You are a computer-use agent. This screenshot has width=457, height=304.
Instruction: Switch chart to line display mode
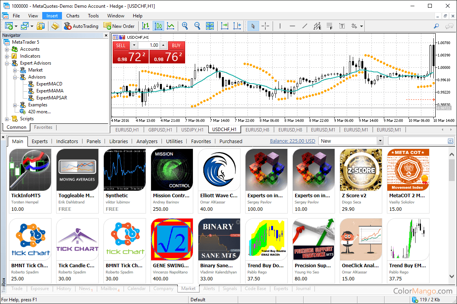tap(171, 26)
